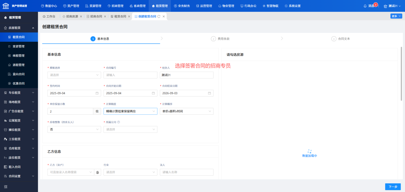405x192 pixels.
Task: Click the asset management logo icon
Action: 5,6
